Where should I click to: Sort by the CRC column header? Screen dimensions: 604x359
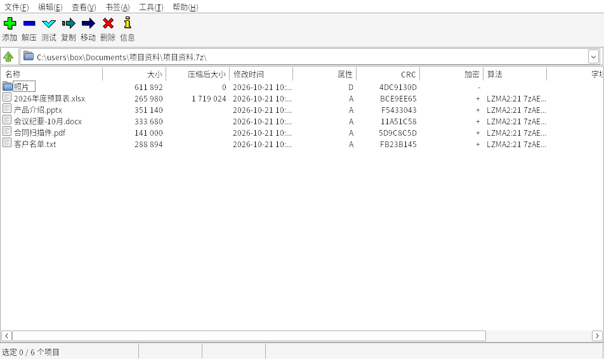[x=388, y=74]
